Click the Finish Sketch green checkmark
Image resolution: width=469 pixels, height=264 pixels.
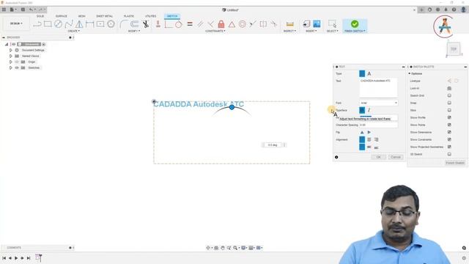[x=355, y=23]
